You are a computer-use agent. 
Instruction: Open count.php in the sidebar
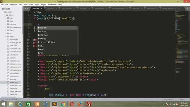point(14,55)
